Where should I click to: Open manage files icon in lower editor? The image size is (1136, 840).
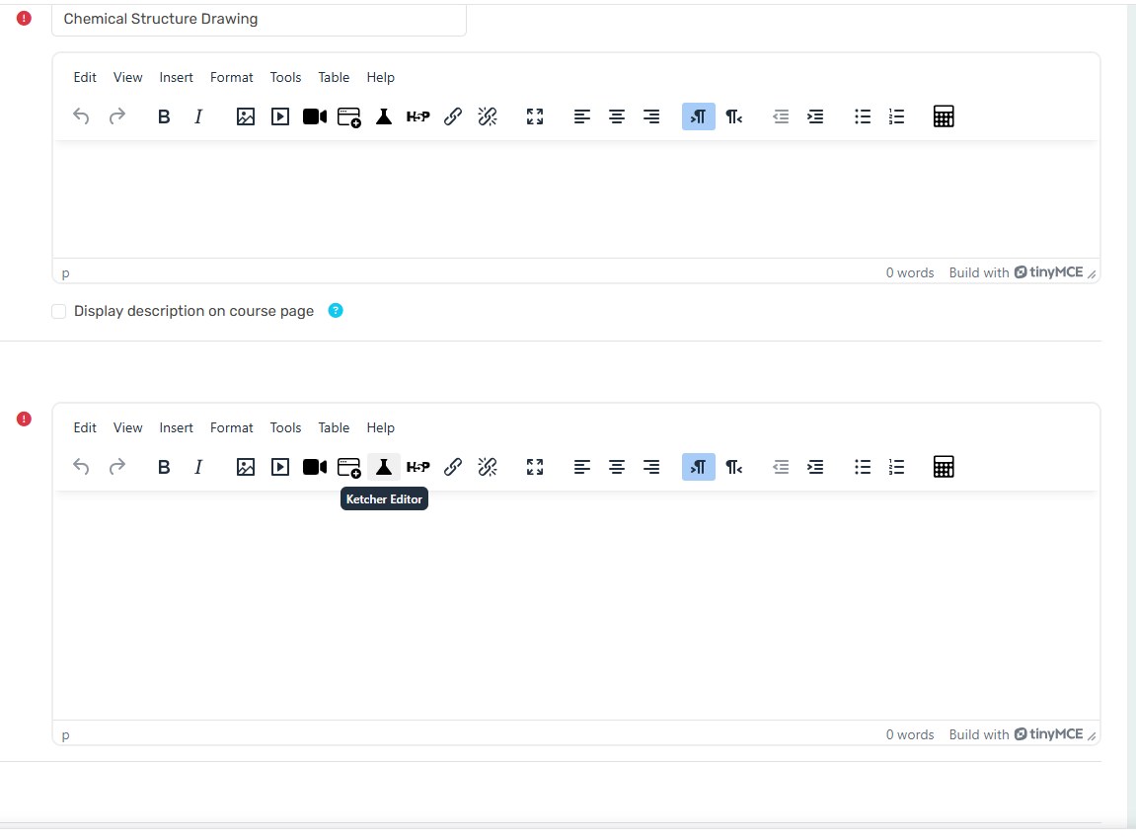point(349,467)
